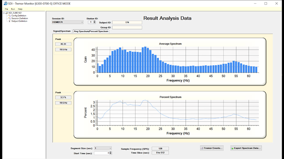Click the Config Definition tree icon
Screen dimensions: 284x159
10,16
